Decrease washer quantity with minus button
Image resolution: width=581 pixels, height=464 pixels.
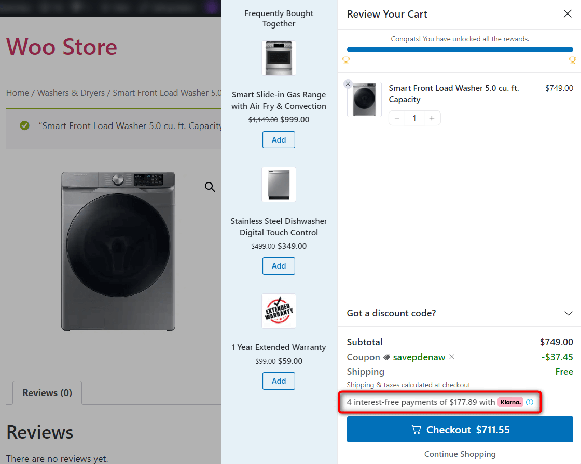click(397, 118)
